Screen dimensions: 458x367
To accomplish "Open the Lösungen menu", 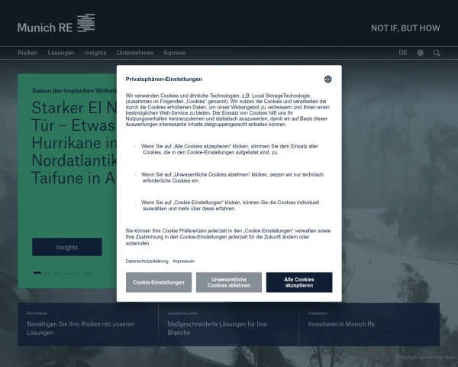I will [x=61, y=53].
